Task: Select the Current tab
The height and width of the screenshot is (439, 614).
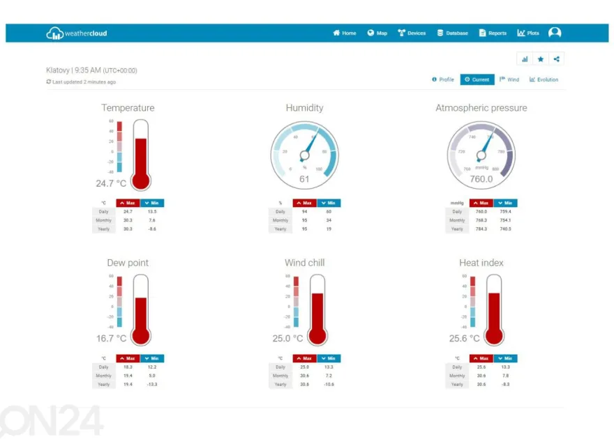Action: [x=477, y=79]
